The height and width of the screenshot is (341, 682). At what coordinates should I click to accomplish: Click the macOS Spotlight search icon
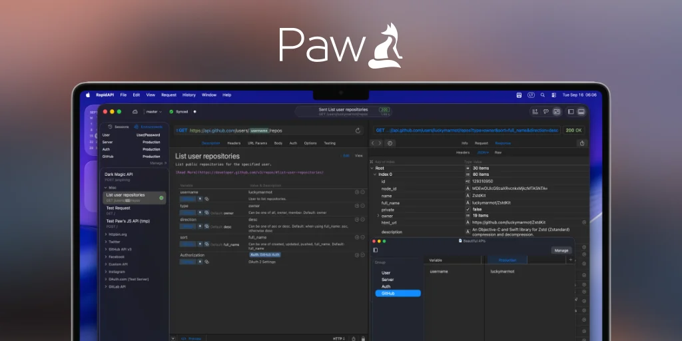pyautogui.click(x=543, y=95)
